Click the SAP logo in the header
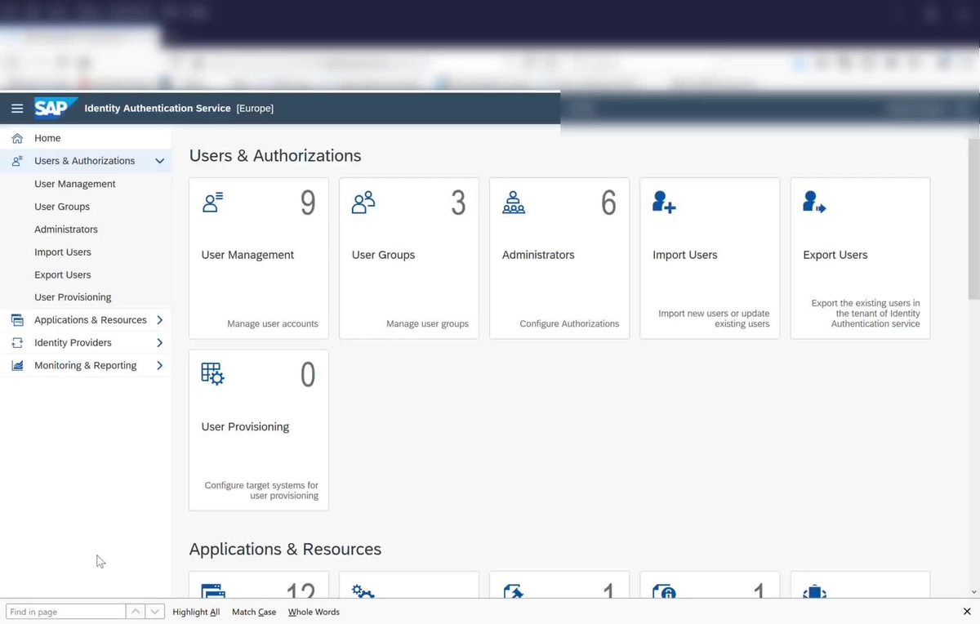 pyautogui.click(x=55, y=107)
